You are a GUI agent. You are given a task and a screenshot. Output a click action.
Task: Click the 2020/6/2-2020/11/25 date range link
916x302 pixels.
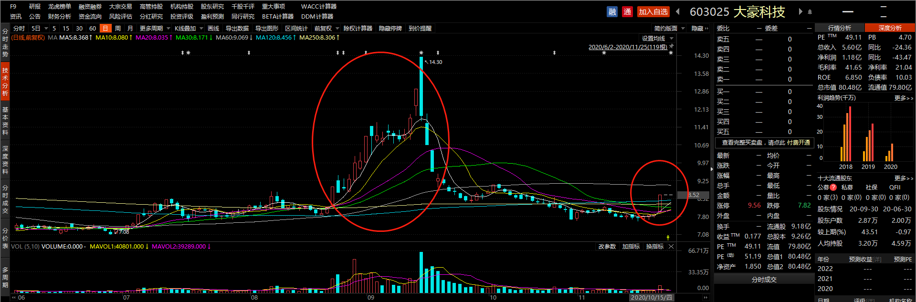click(627, 47)
